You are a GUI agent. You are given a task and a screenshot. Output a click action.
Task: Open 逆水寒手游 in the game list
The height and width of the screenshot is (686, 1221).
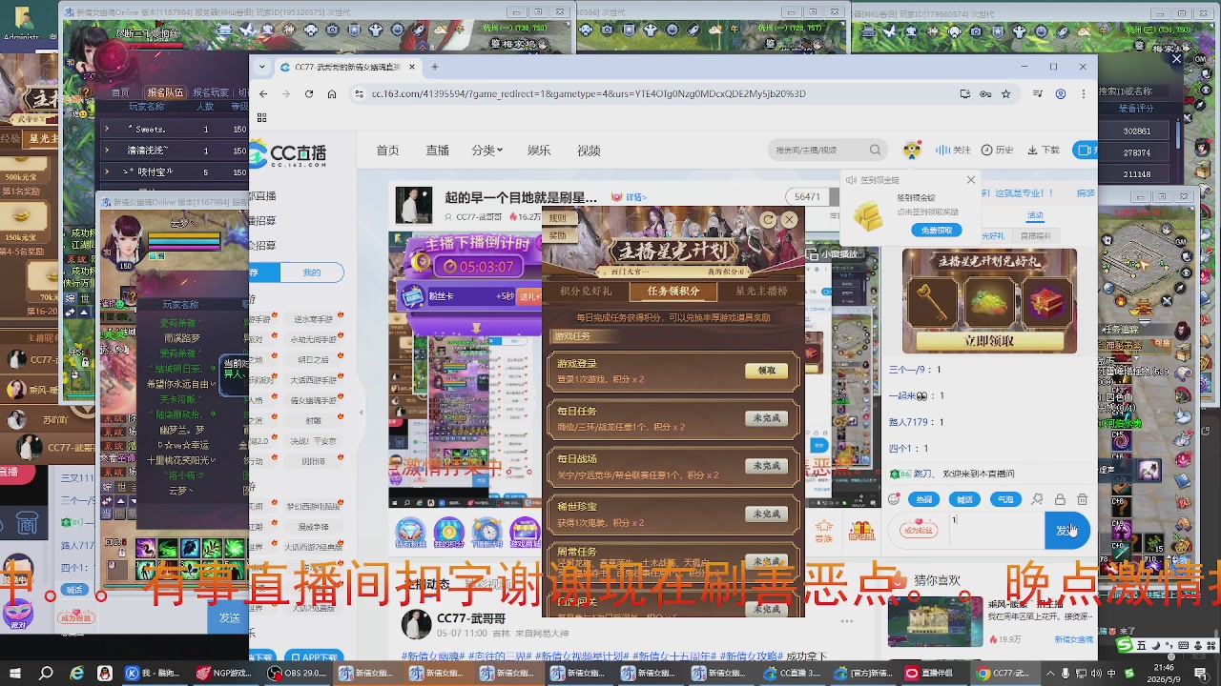coord(313,319)
